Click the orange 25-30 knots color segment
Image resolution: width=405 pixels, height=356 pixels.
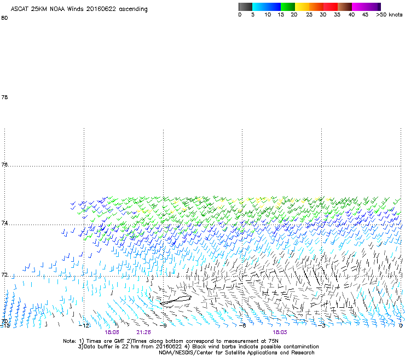(316, 7)
